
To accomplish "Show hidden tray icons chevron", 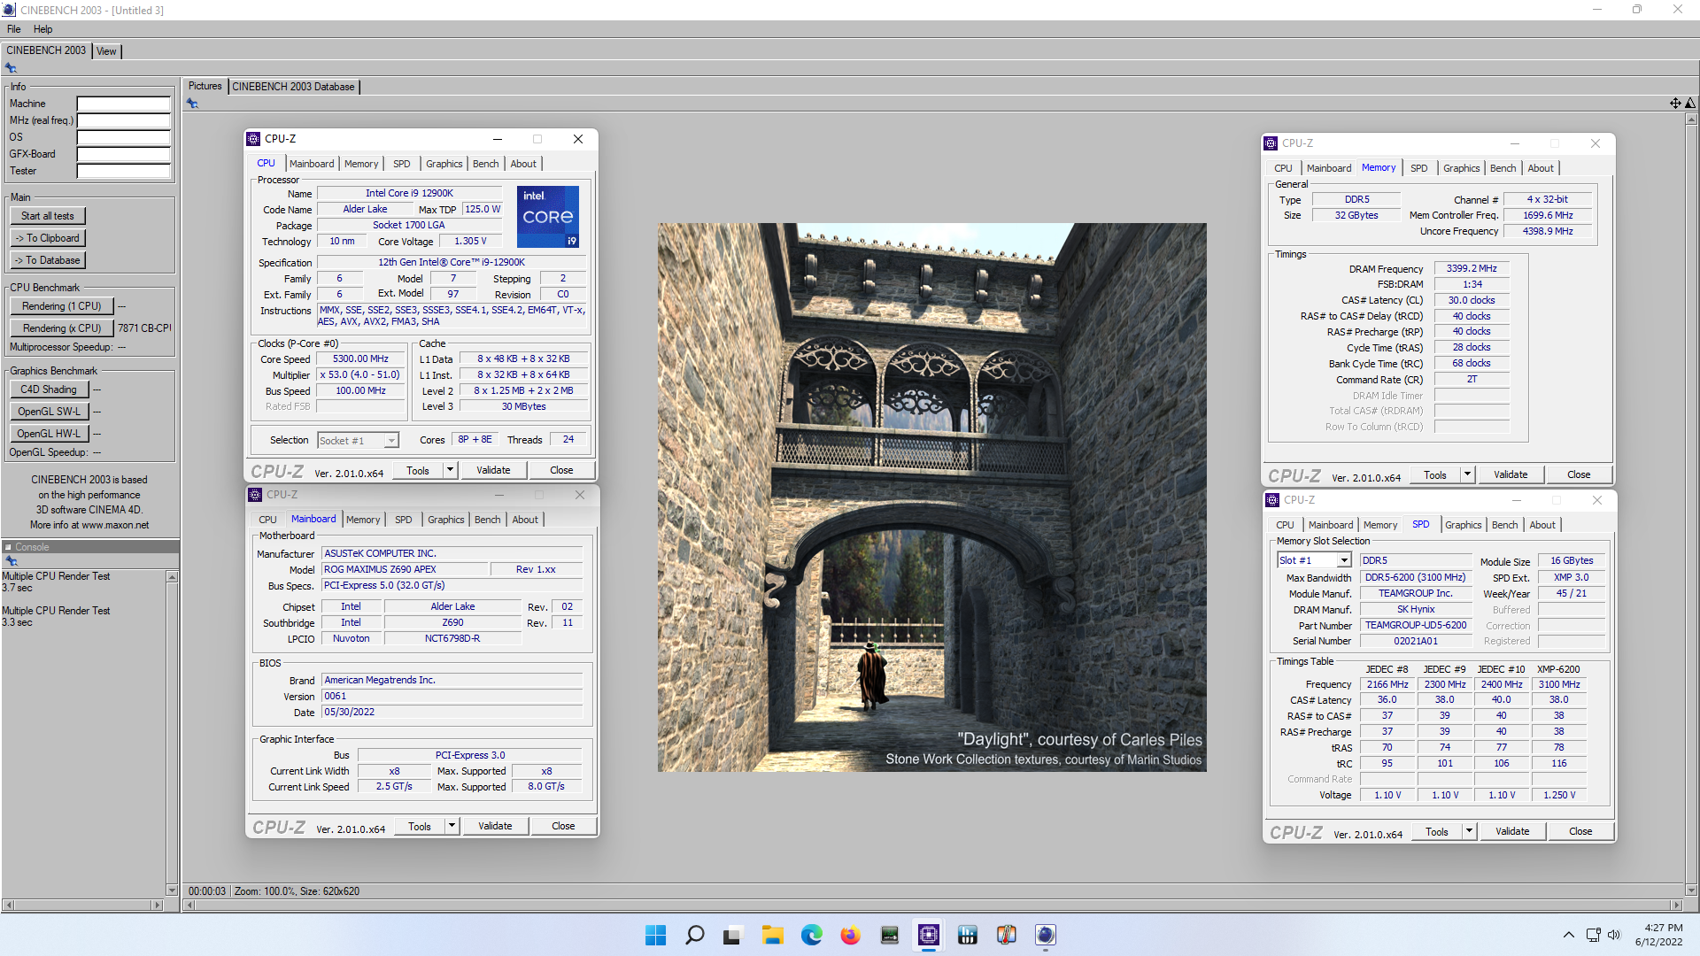I will (x=1568, y=935).
